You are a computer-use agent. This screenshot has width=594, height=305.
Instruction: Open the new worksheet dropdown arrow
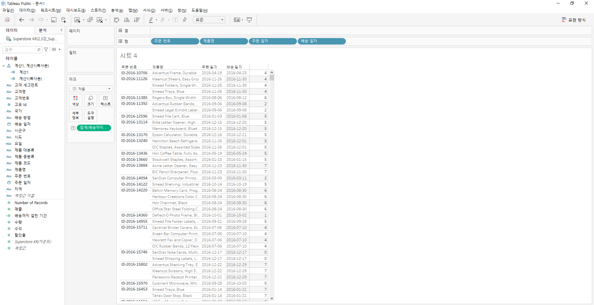coord(84,20)
